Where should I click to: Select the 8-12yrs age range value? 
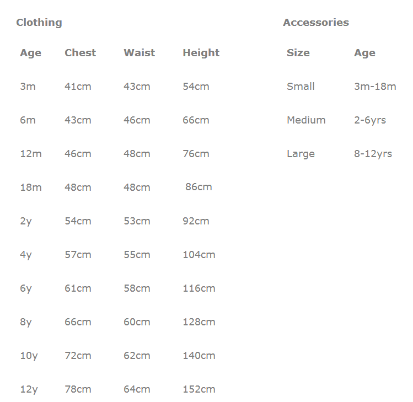[373, 154]
